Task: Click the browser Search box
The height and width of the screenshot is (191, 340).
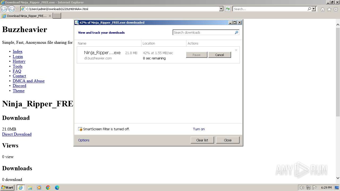Action: pyautogui.click(x=270, y=9)
